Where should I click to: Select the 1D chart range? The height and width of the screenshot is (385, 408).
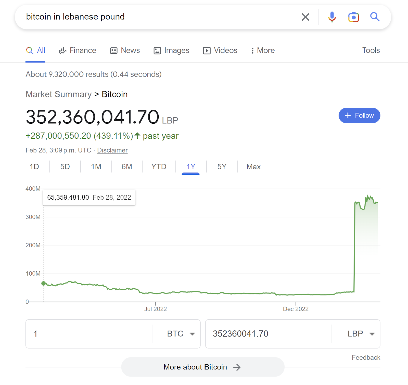tap(34, 167)
